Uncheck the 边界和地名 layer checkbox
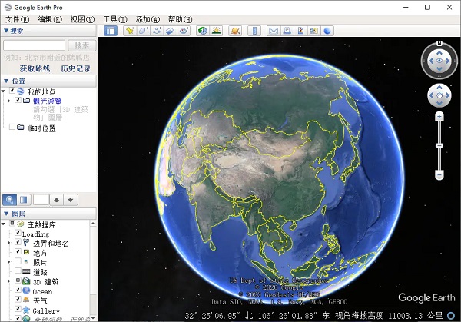The image size is (461, 322). (18, 242)
